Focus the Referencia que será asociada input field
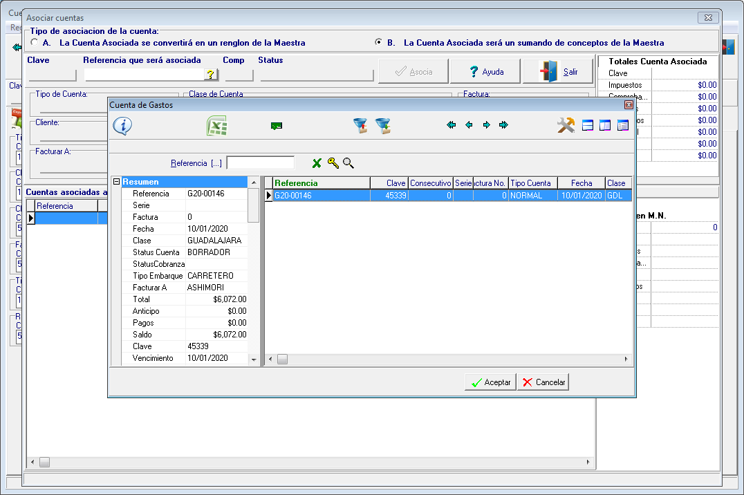 145,75
